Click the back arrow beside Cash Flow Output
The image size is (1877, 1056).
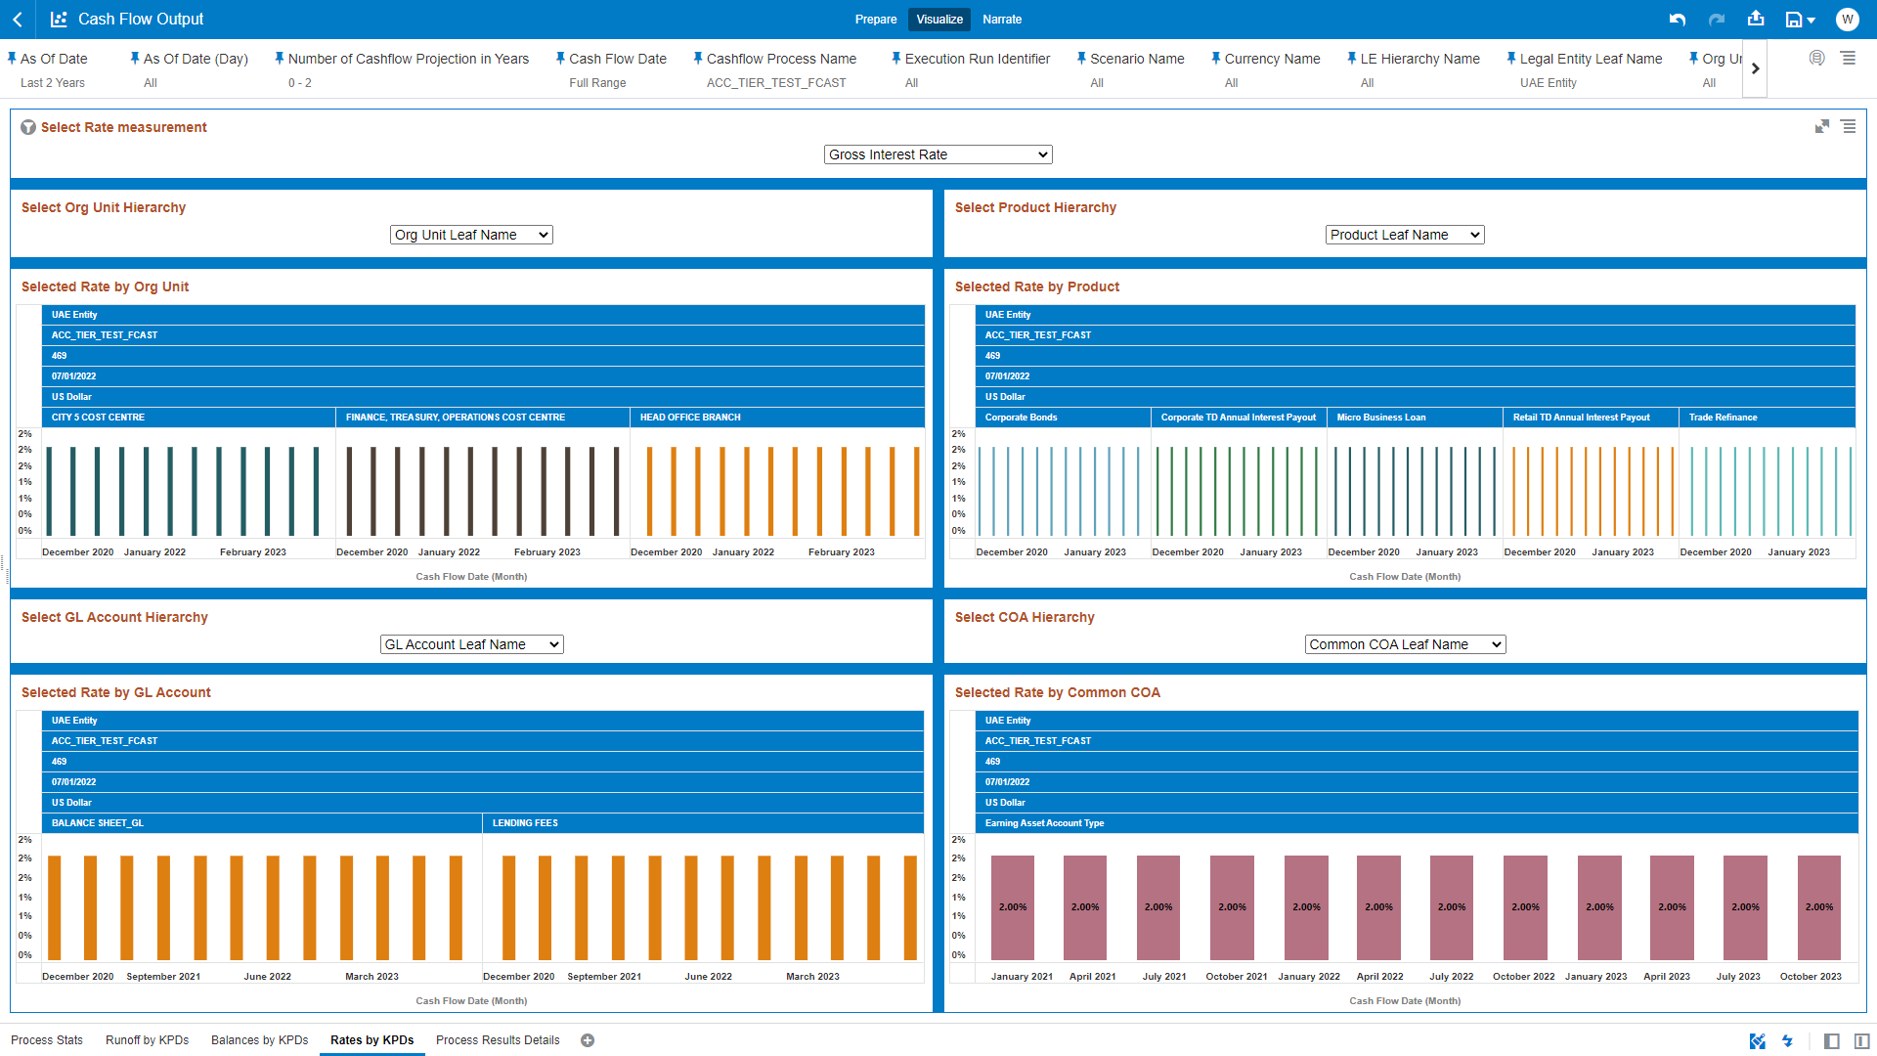point(18,20)
